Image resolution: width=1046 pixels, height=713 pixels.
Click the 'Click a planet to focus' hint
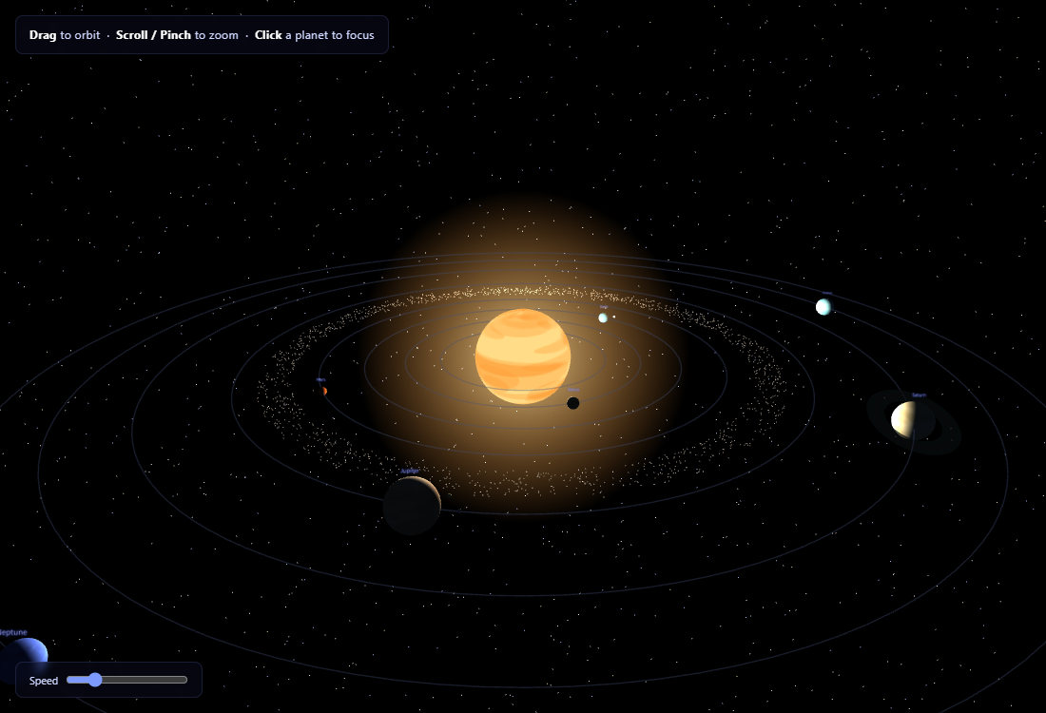314,34
